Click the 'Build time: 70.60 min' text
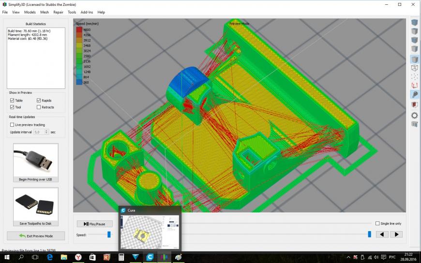 [29, 31]
